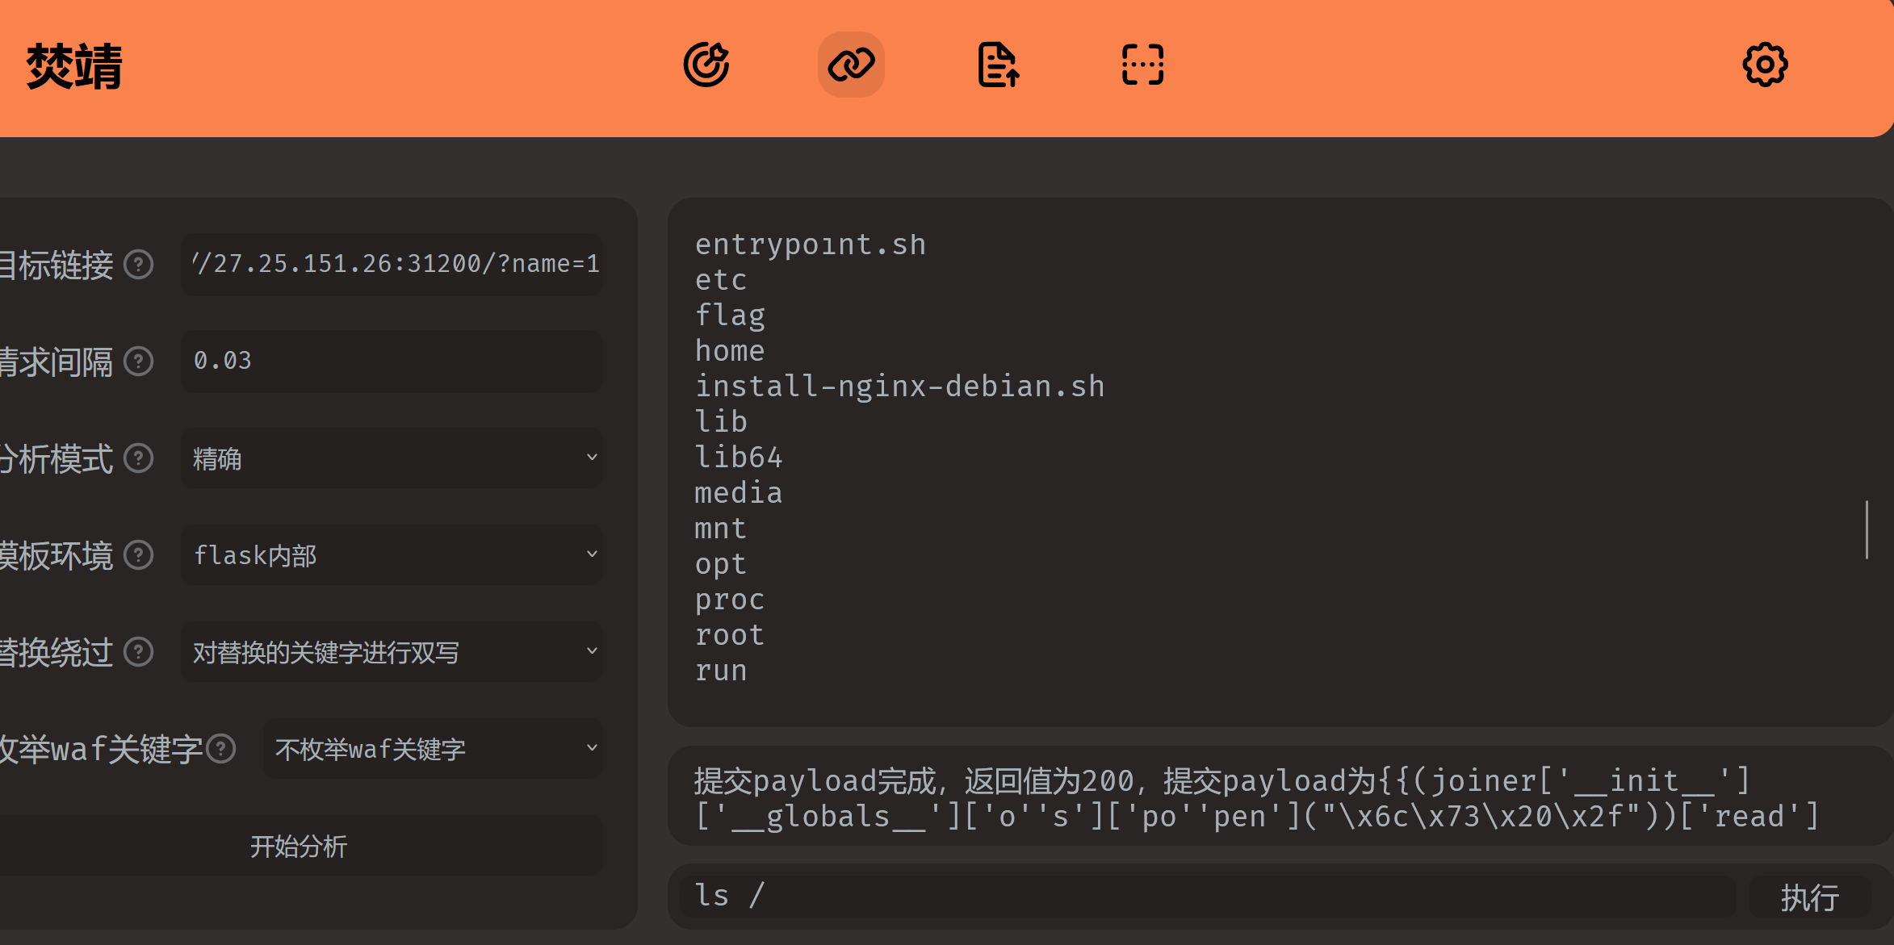Click help icon next to 请求间隔
The width and height of the screenshot is (1894, 945).
(139, 362)
